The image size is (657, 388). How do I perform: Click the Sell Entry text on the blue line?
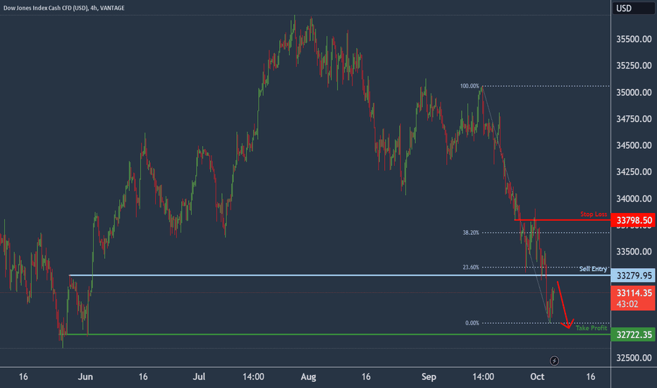[593, 269]
